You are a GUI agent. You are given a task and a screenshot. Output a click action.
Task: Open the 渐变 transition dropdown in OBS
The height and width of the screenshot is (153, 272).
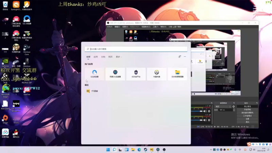coord(223,106)
